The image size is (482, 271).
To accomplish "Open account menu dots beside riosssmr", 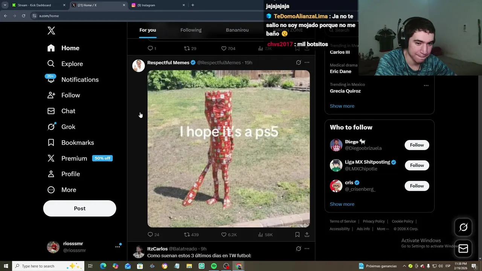I will coord(117,247).
